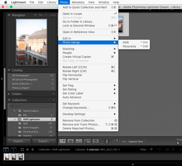
Task: Click Quick Collection plus marker
Action: pyautogui.click(x=32, y=84)
